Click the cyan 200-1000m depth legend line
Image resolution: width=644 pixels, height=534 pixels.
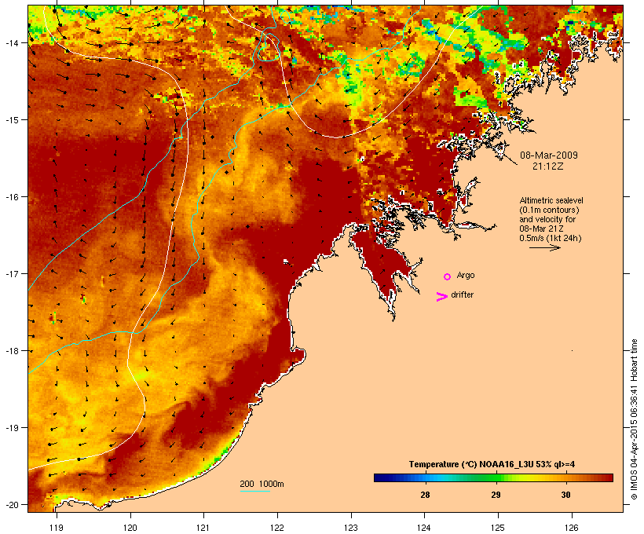coord(254,491)
